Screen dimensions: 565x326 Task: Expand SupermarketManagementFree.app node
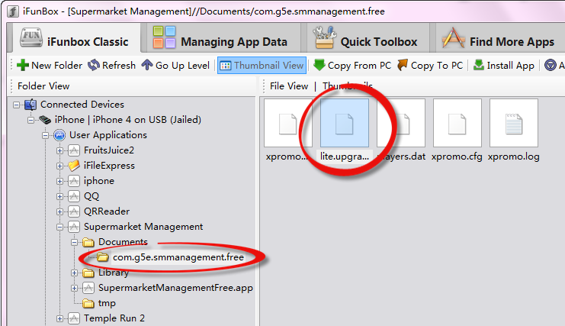74,288
